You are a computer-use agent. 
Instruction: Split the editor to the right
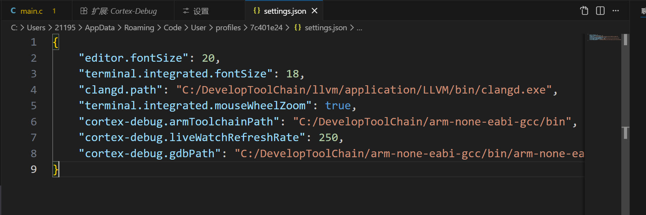coord(600,11)
